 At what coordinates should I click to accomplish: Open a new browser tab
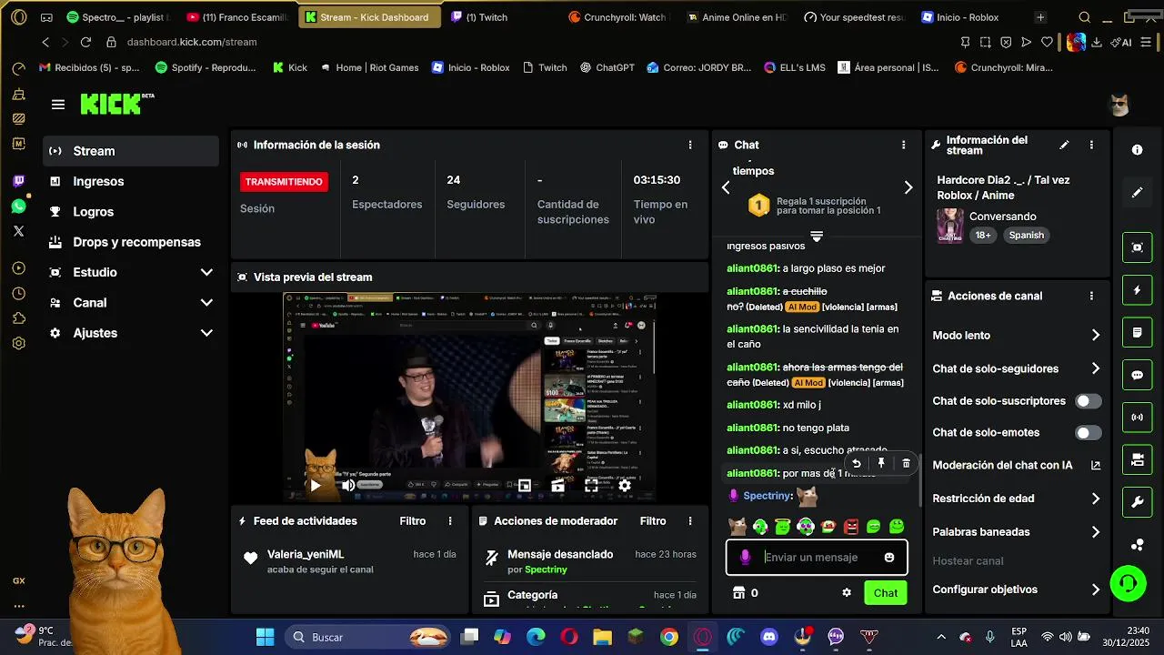tap(1040, 17)
